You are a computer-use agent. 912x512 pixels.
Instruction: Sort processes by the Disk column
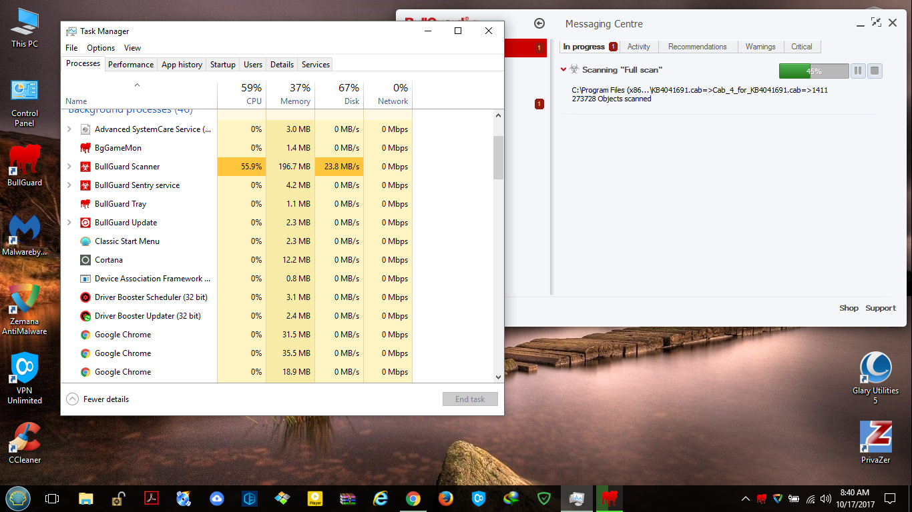tap(339, 94)
